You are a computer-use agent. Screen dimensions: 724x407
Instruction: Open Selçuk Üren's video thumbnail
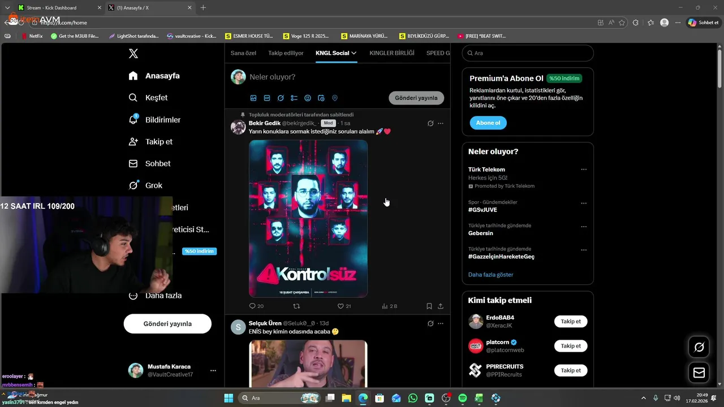point(308,363)
